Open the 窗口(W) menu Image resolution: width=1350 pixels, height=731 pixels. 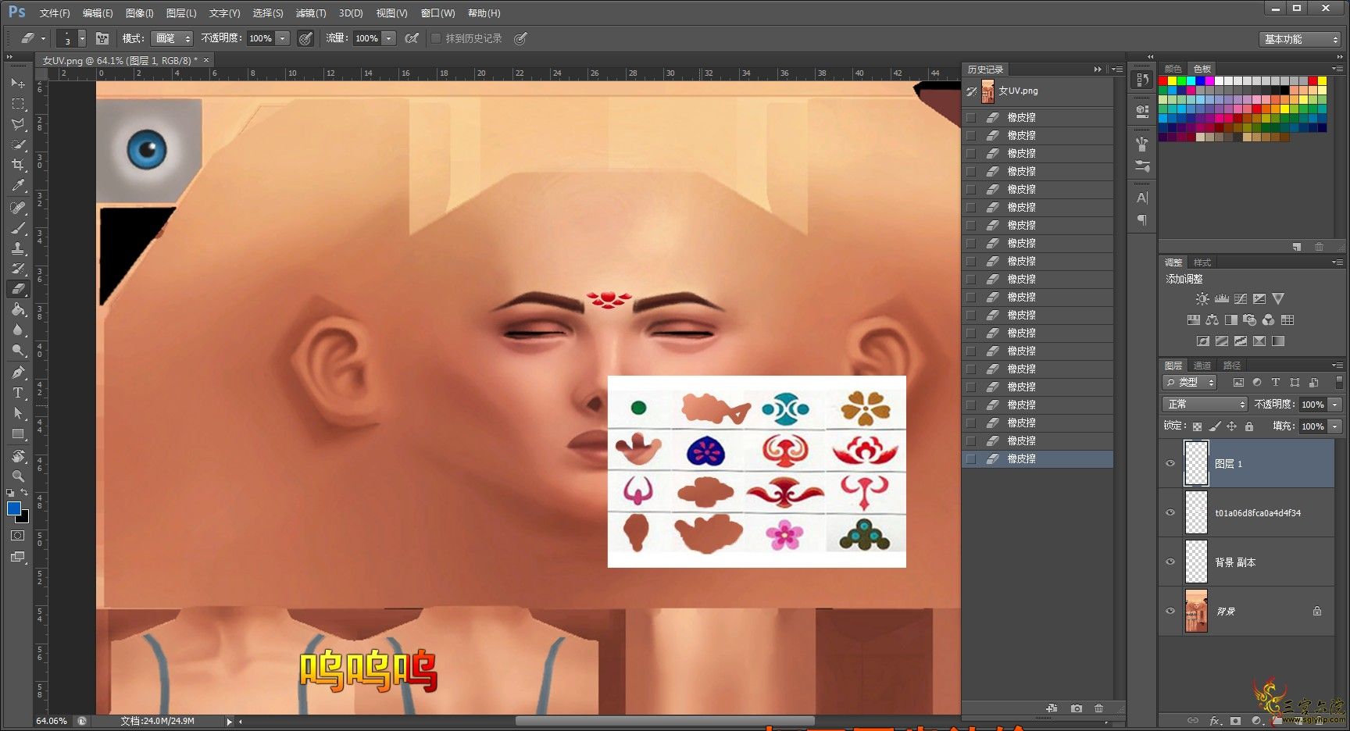437,13
